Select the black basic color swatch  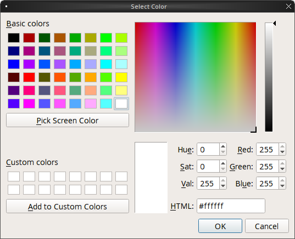[x=14, y=38]
